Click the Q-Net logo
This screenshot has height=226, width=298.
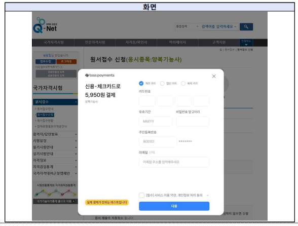coord(45,25)
